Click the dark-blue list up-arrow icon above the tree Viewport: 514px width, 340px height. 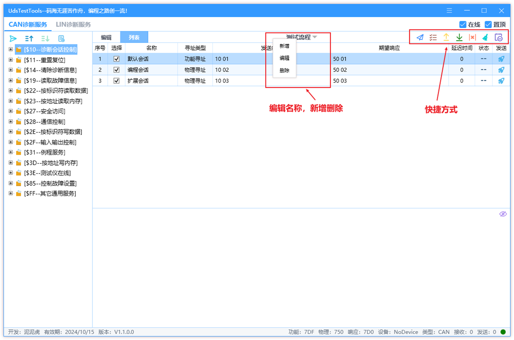point(29,39)
